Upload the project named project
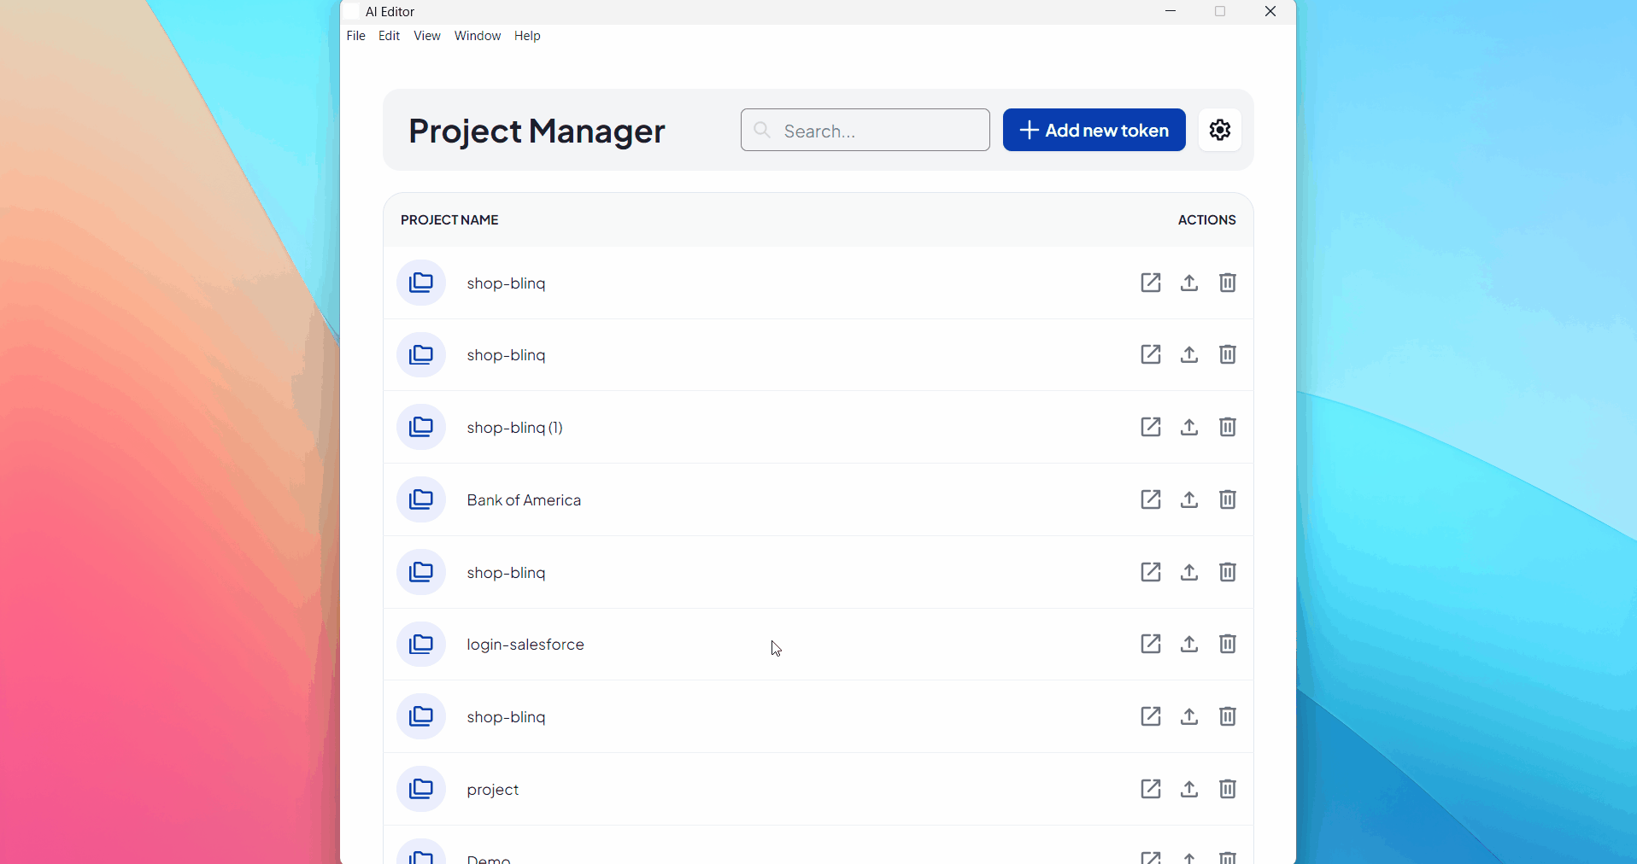Viewport: 1637px width, 864px height. [x=1188, y=789]
